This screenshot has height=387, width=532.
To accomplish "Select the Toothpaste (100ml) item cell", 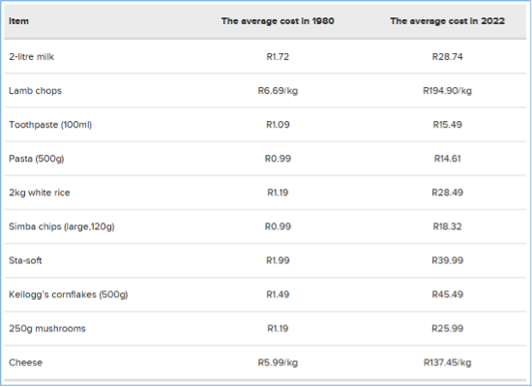I will pos(50,125).
